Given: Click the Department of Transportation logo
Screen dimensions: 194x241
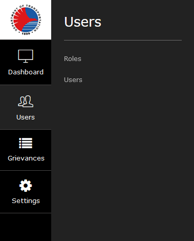Looking at the screenshot, I should [26, 19].
